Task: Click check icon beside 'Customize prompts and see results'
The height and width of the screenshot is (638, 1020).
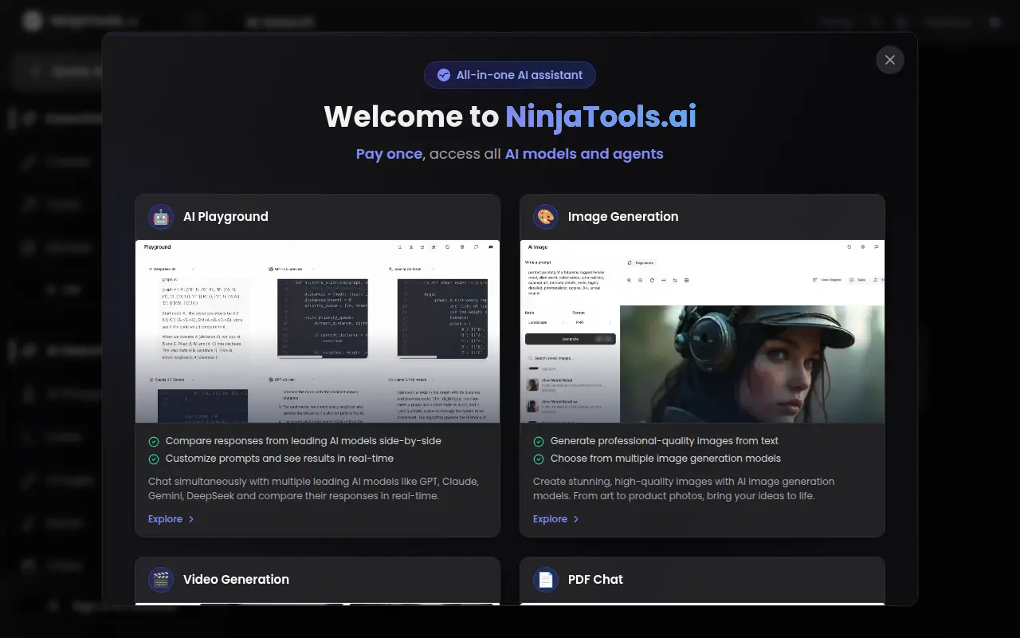Action: pyautogui.click(x=154, y=459)
